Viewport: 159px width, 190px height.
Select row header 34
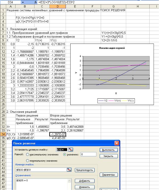point(3,134)
